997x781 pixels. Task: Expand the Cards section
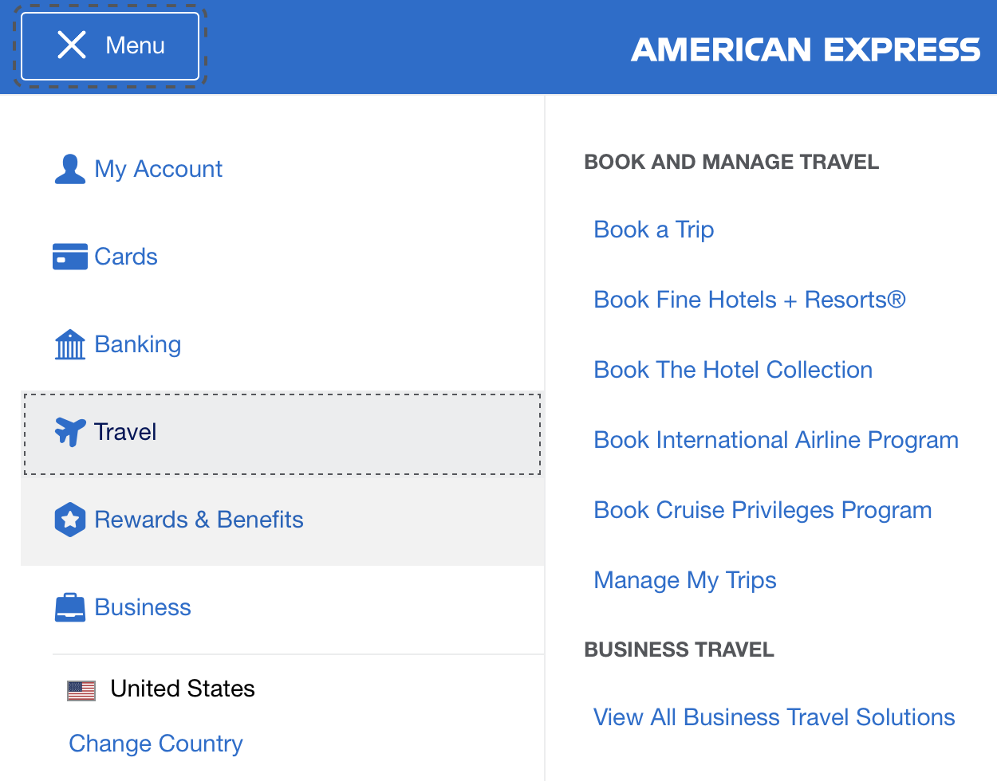pos(125,256)
